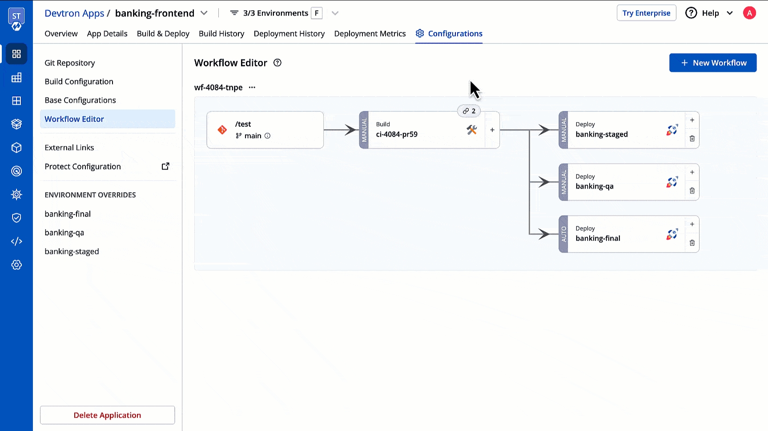
Task: Add a node after ci-4084-pr59 build
Action: tap(492, 130)
